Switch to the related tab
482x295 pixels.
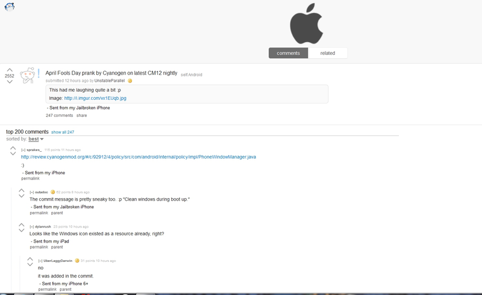click(x=328, y=53)
